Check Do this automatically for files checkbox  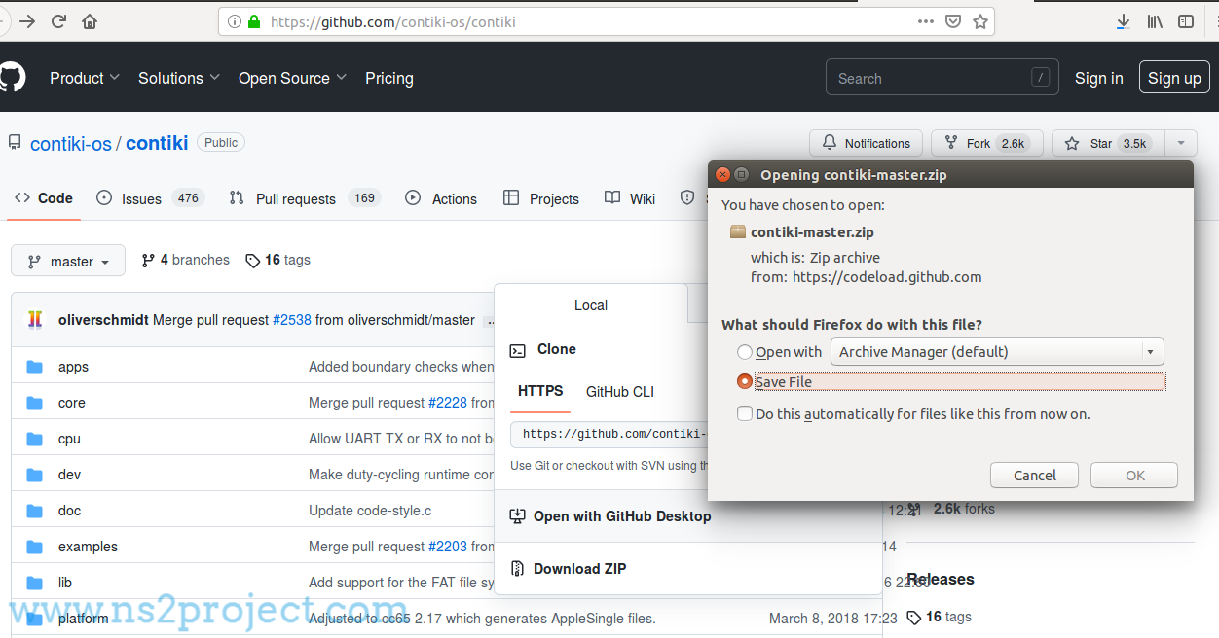pyautogui.click(x=745, y=413)
